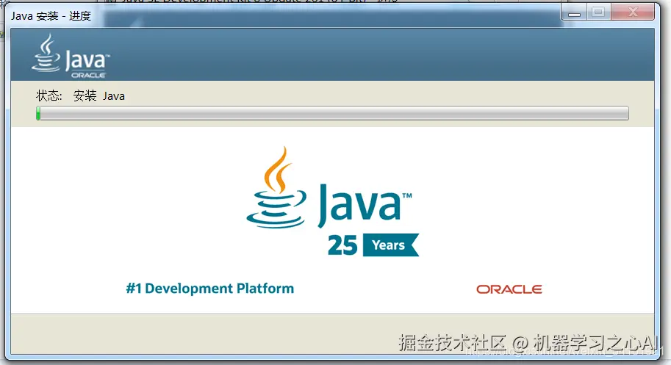This screenshot has width=671, height=365.
Task: Click the window title 'Java 安装 - 进度'
Action: [51, 16]
